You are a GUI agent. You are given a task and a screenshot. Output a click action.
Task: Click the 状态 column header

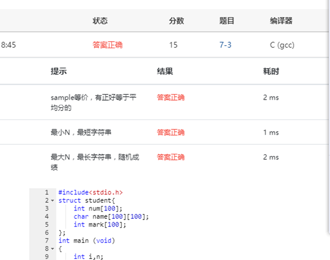[x=100, y=21]
